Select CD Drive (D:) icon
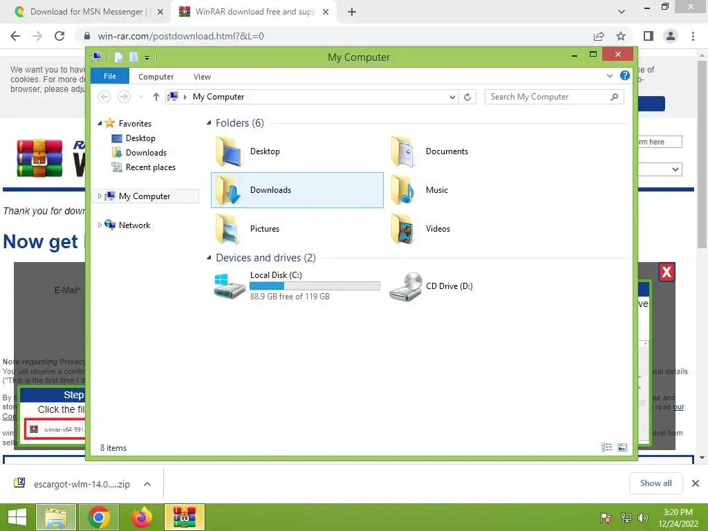The image size is (708, 531). pyautogui.click(x=405, y=286)
